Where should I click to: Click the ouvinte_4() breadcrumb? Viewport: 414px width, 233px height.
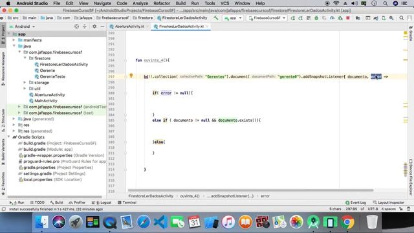tap(190, 196)
